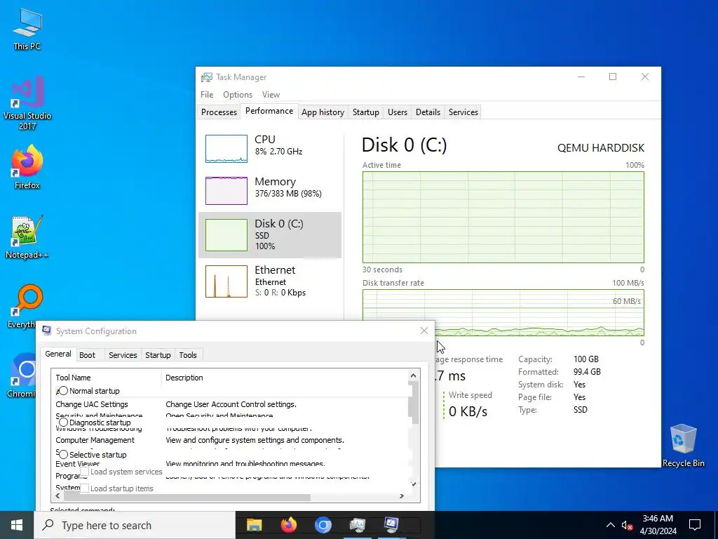This screenshot has width=718, height=539.
Task: Open Boot tab in System Configuration
Action: click(x=87, y=355)
